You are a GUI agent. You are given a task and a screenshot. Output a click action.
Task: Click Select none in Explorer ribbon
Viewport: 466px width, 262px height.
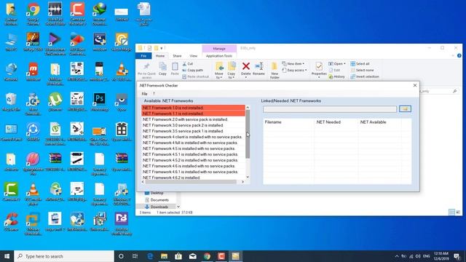coord(362,71)
